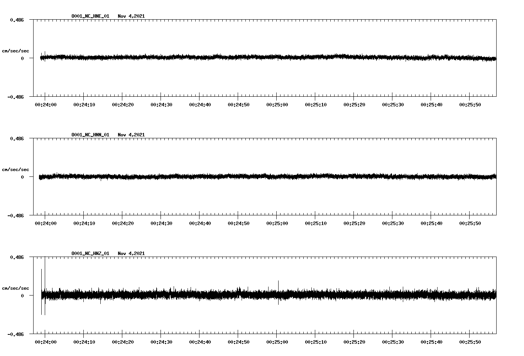Click the 00:25:30 time label under HNN plot
Screen dimensions: 524x356
pyautogui.click(x=393, y=223)
